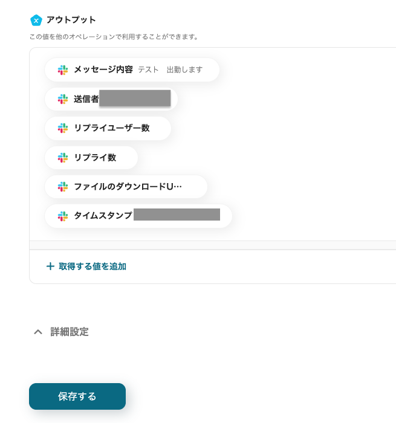
Task: Click the アウトプット heading text
Action: (71, 20)
